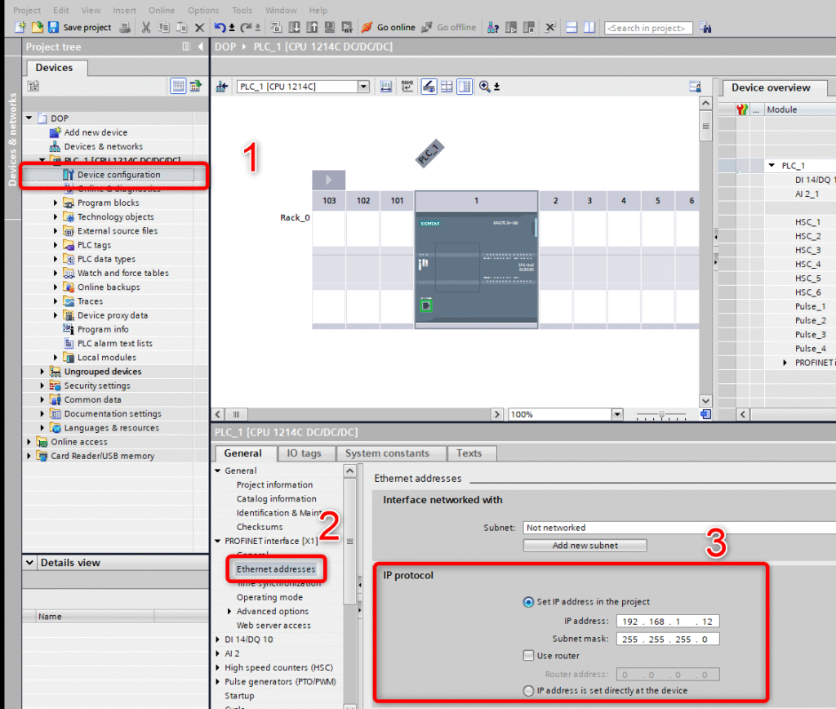Enable the Use router checkbox
Viewport: 836px width, 709px height.
click(528, 655)
